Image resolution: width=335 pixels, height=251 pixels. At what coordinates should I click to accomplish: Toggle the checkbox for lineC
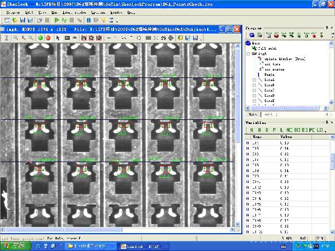[x=254, y=90]
